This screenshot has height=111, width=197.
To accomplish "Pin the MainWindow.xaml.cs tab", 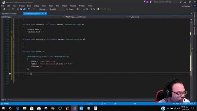I will (43, 14).
